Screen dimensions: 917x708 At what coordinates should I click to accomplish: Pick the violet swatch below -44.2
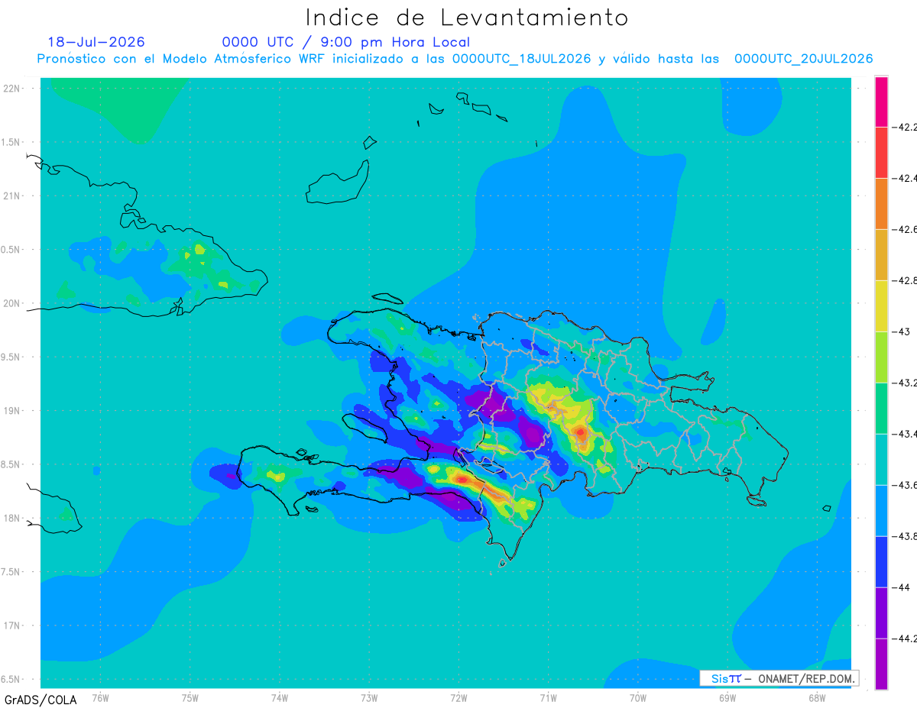click(x=881, y=664)
